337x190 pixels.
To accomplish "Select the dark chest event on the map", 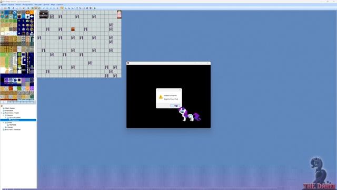I will point(44,14).
